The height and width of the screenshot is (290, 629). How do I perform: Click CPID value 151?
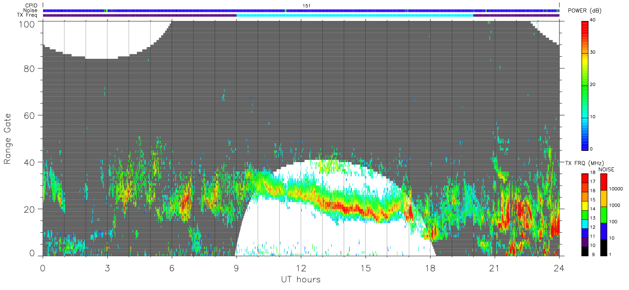click(306, 6)
